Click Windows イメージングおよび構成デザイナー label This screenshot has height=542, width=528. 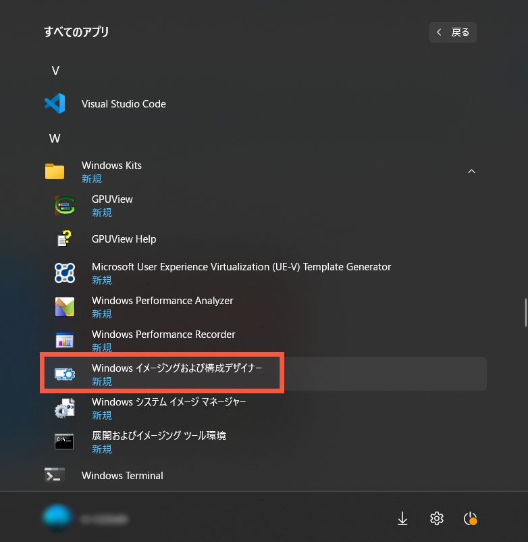point(177,368)
